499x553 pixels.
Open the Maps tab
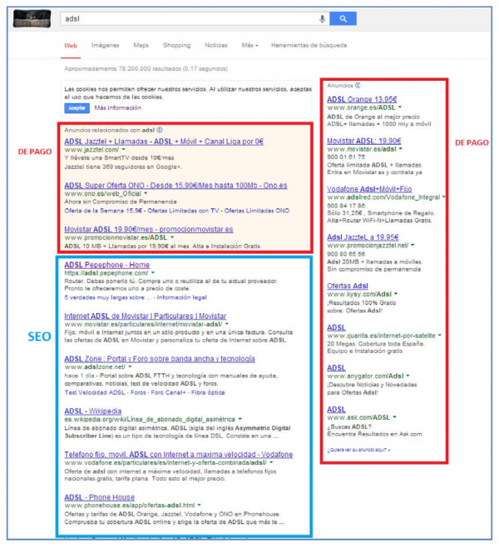coord(141,45)
